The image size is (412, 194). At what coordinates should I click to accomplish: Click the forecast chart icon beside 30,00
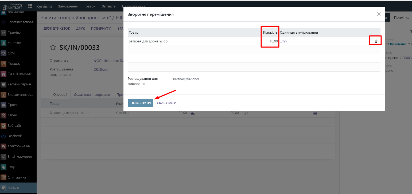pyautogui.click(x=192, y=113)
